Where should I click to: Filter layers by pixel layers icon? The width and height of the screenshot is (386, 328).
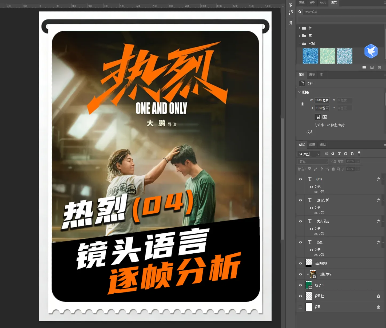tap(326, 154)
